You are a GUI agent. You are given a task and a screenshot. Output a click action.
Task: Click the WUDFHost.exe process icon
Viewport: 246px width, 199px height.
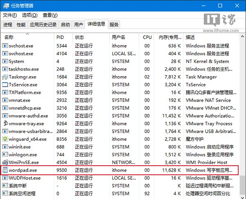(5, 178)
